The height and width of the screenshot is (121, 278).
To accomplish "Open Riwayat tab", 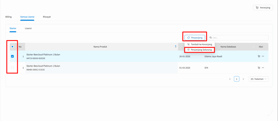I will [47, 17].
